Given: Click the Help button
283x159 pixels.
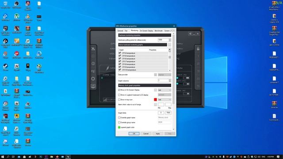Looking at the screenshot, I should point(170,133).
